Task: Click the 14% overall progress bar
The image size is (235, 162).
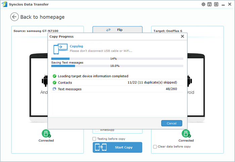Action: coord(117,59)
